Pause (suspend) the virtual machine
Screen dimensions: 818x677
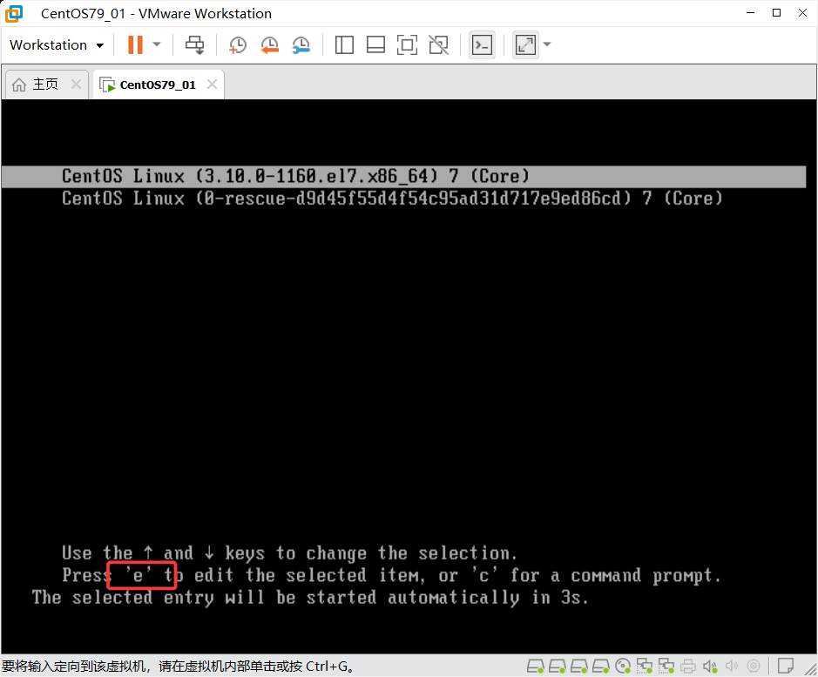135,45
